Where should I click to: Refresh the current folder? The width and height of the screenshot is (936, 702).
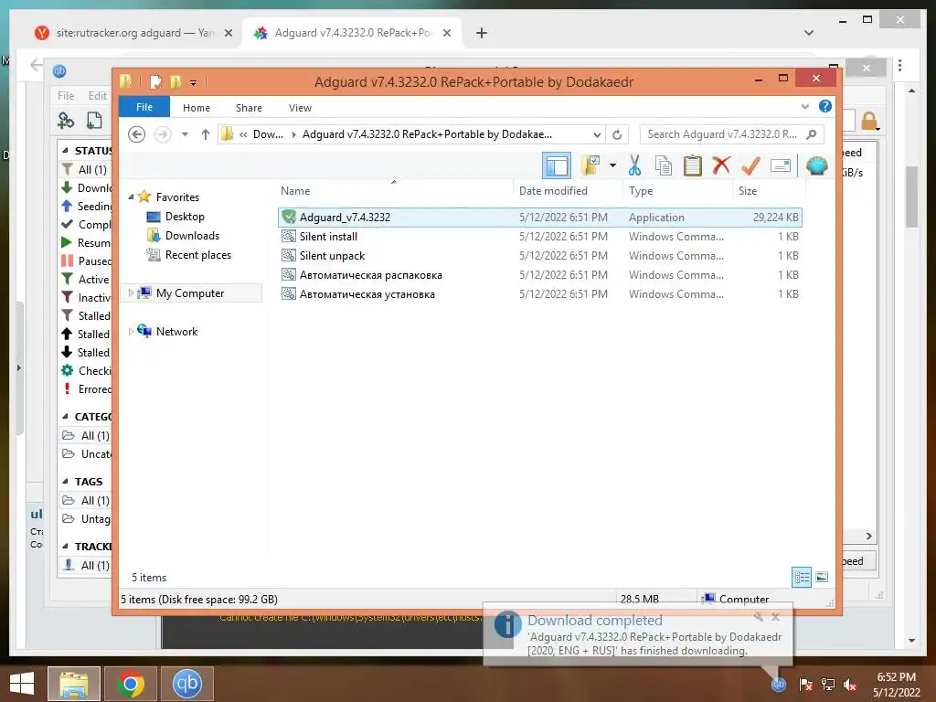(617, 134)
